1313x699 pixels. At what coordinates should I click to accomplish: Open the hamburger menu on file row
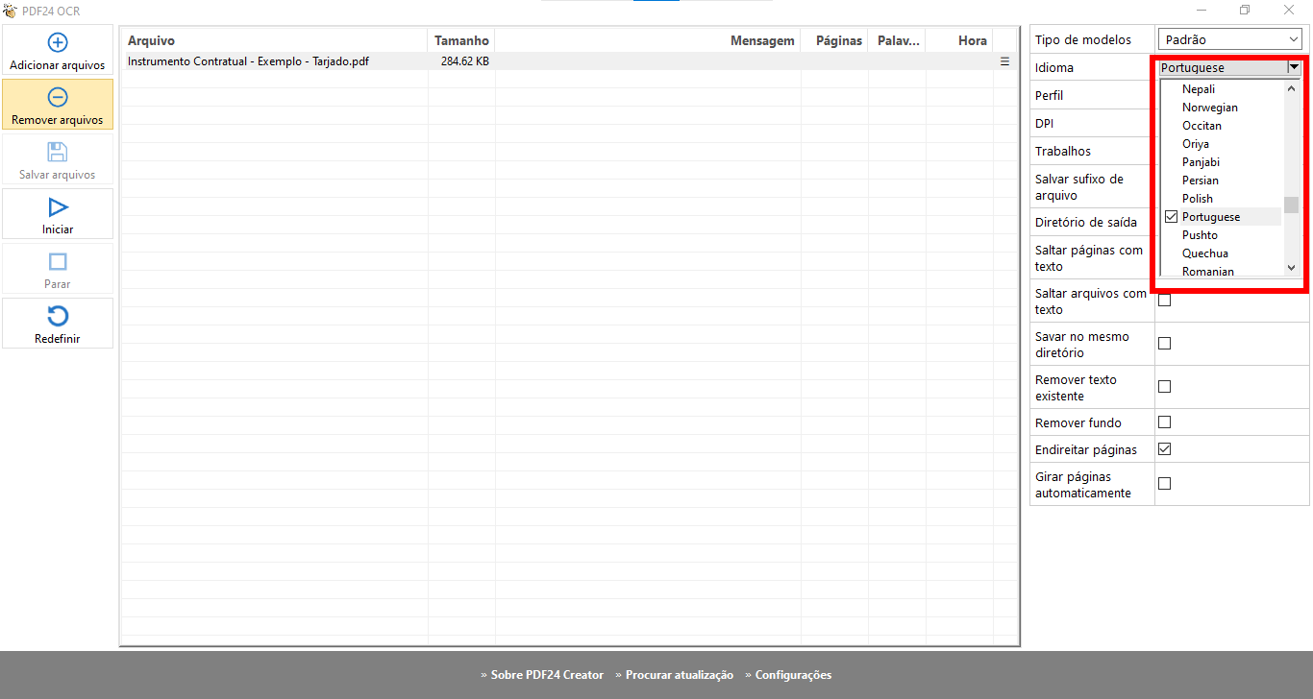pyautogui.click(x=1004, y=61)
